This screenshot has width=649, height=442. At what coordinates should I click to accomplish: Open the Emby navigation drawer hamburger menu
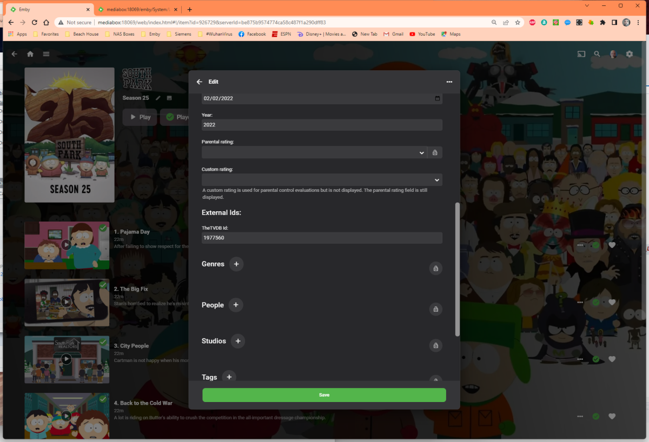(46, 54)
